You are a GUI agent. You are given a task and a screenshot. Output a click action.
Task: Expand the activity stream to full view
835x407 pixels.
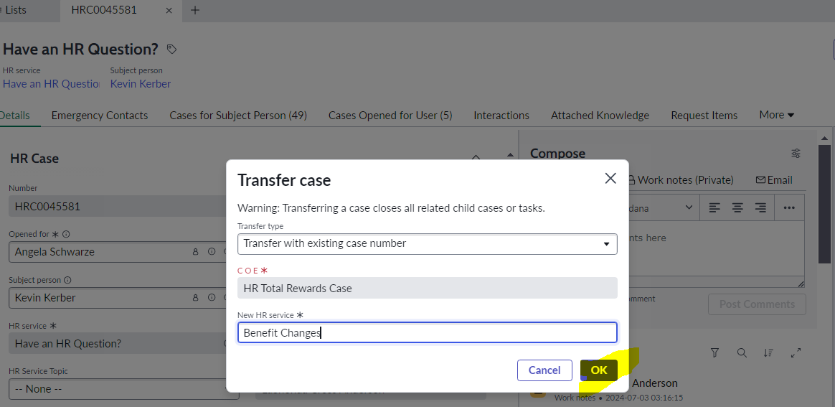[x=796, y=352]
